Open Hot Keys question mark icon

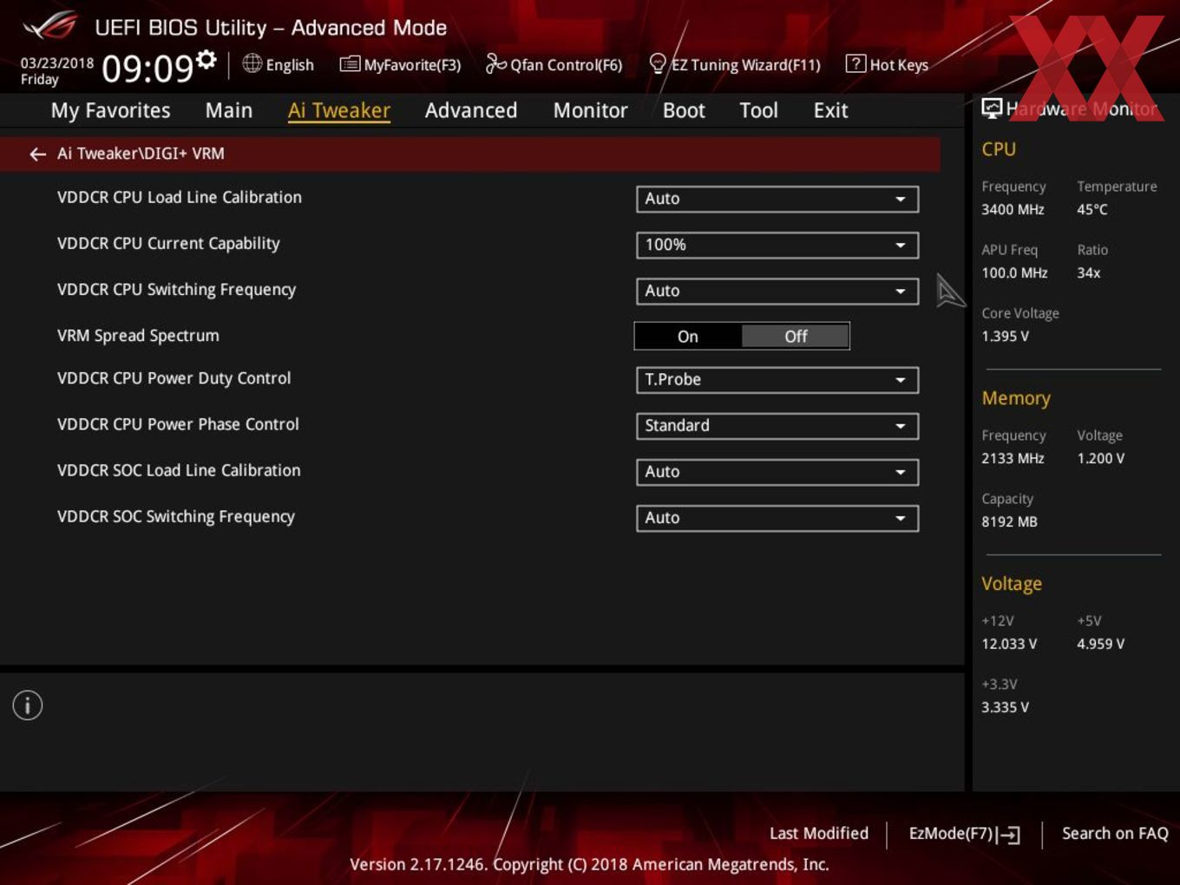(x=855, y=63)
